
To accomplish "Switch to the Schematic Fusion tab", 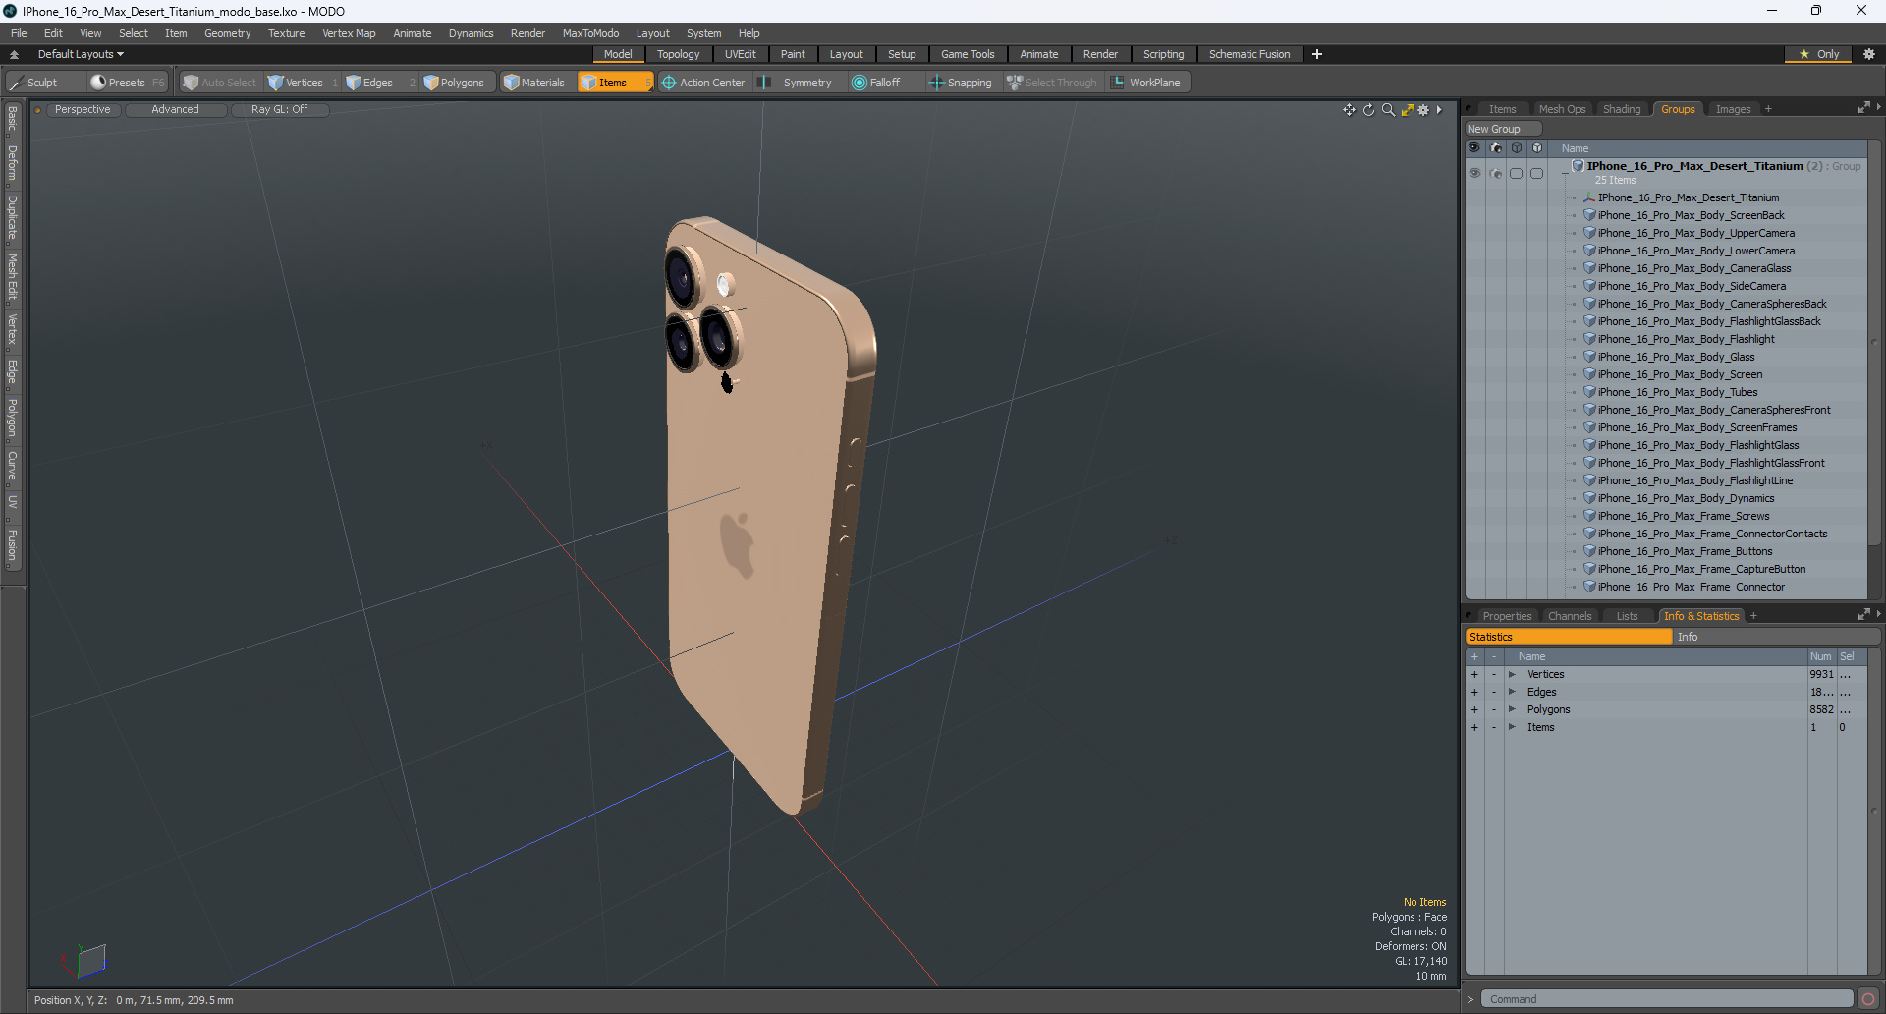I will [1249, 54].
